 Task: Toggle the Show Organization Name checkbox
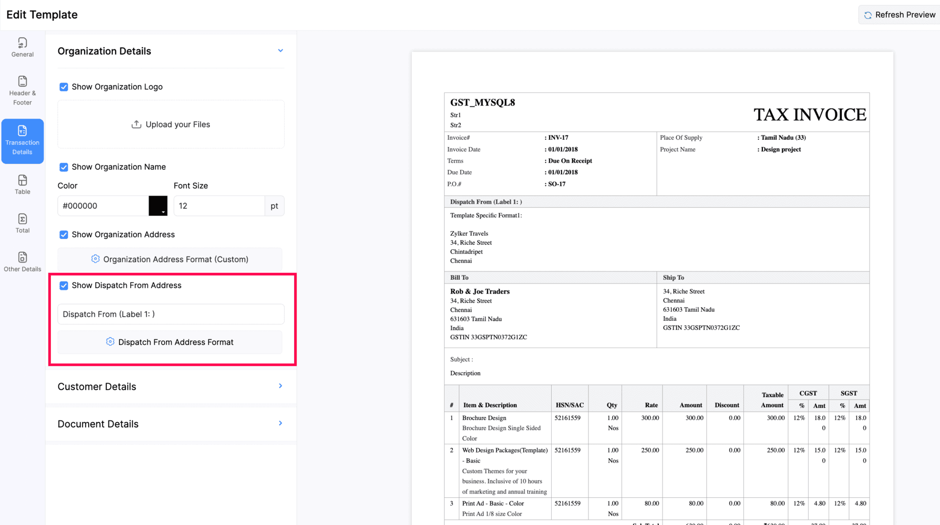tap(64, 167)
